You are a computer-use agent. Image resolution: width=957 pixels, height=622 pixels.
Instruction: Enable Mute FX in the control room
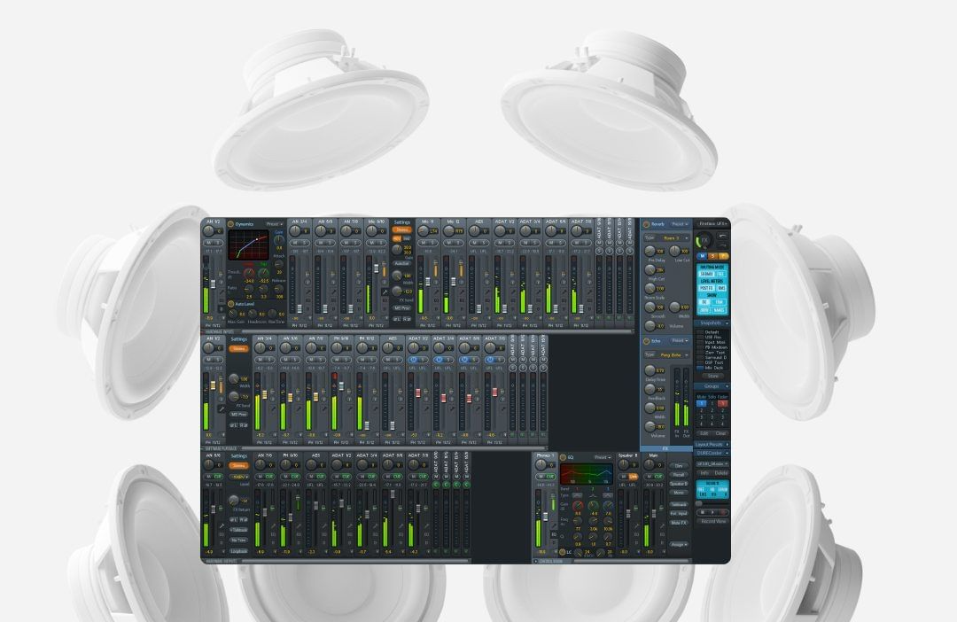tap(678, 523)
